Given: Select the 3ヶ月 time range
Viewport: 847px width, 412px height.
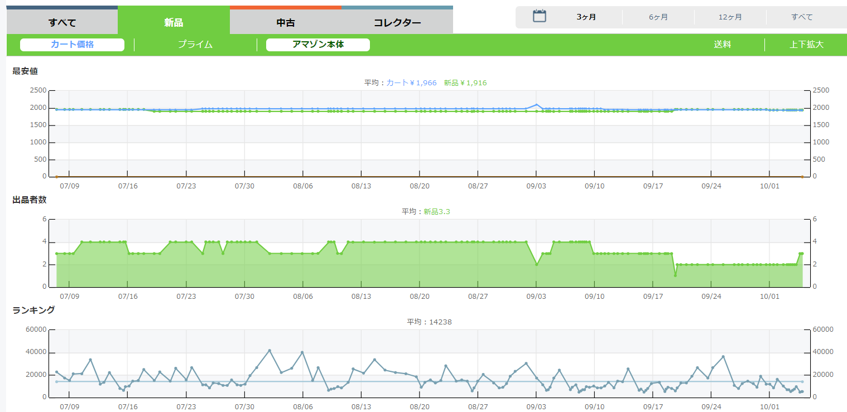Looking at the screenshot, I should click(586, 17).
